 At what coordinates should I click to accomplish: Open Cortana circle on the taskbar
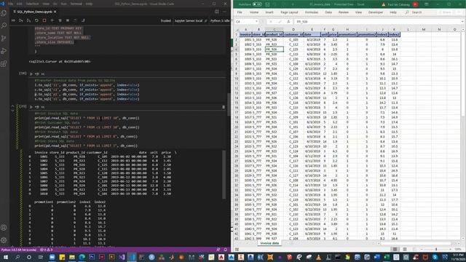[29, 257]
